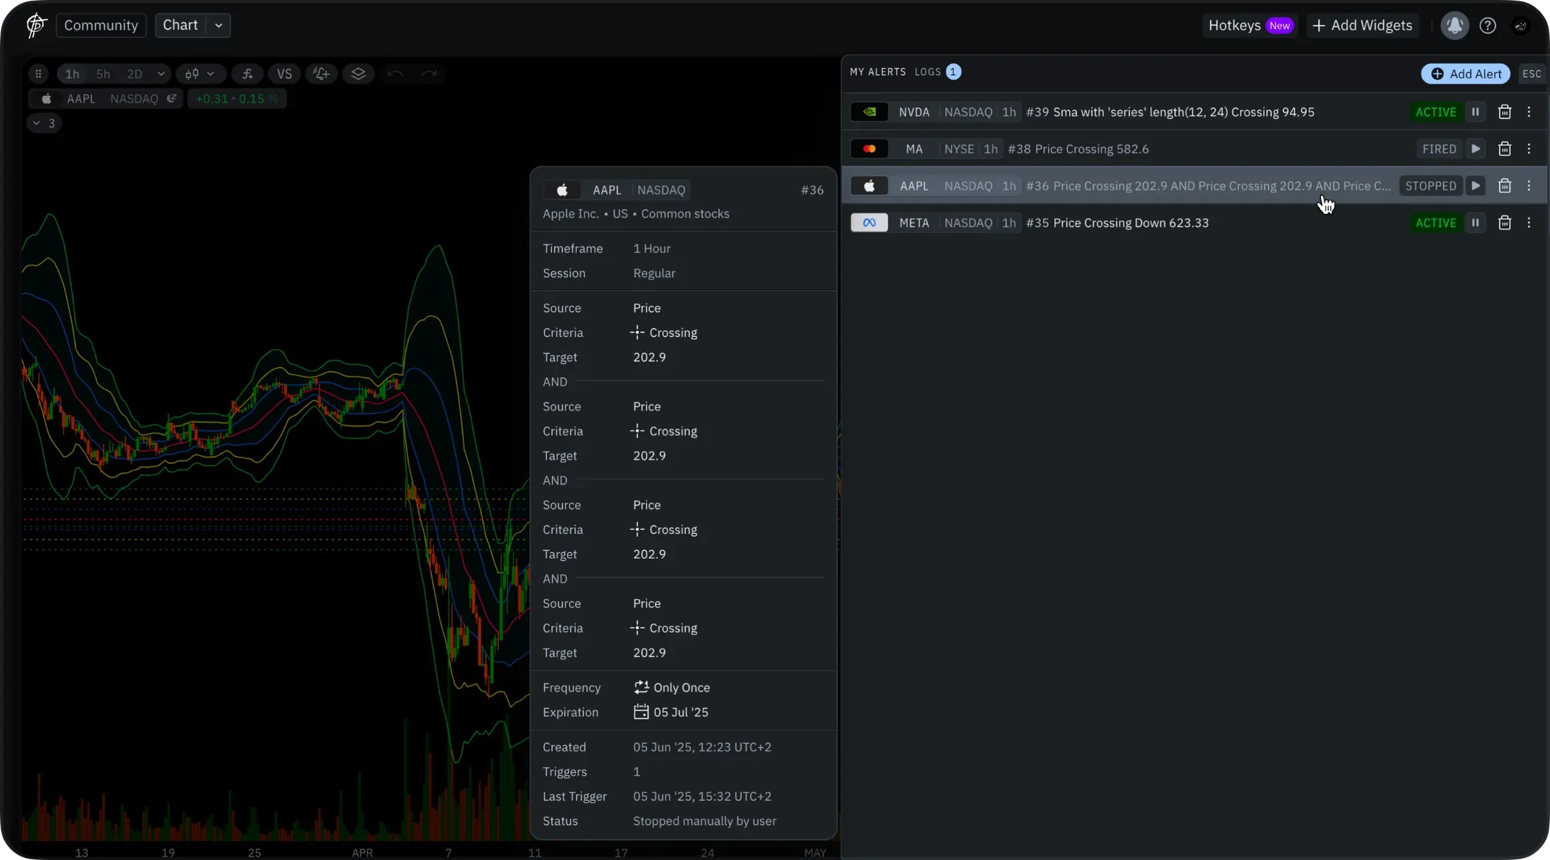The height and width of the screenshot is (860, 1550).
Task: Click the add alert bell icon on chart toolbar
Action: [x=322, y=73]
